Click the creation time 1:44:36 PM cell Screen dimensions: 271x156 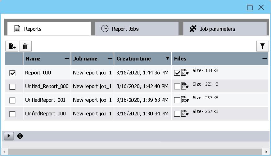tap(143, 73)
